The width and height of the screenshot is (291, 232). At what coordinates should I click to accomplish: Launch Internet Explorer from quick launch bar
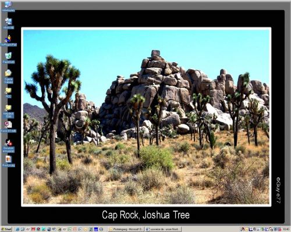[17, 229]
